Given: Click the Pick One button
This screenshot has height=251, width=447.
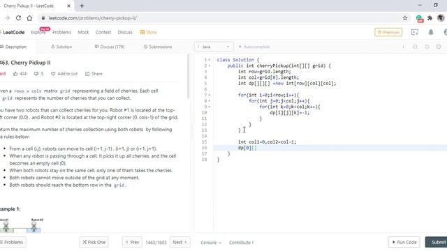Looking at the screenshot, I should click(94, 242).
